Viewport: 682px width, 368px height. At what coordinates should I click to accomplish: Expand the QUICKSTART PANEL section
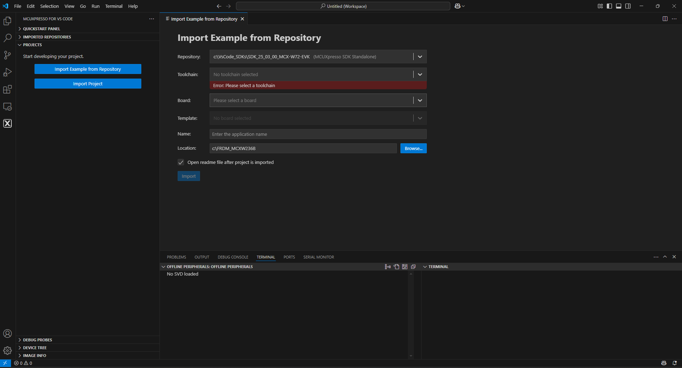click(41, 29)
